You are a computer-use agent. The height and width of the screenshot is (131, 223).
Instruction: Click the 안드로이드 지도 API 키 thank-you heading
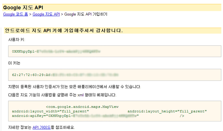coord(64,30)
